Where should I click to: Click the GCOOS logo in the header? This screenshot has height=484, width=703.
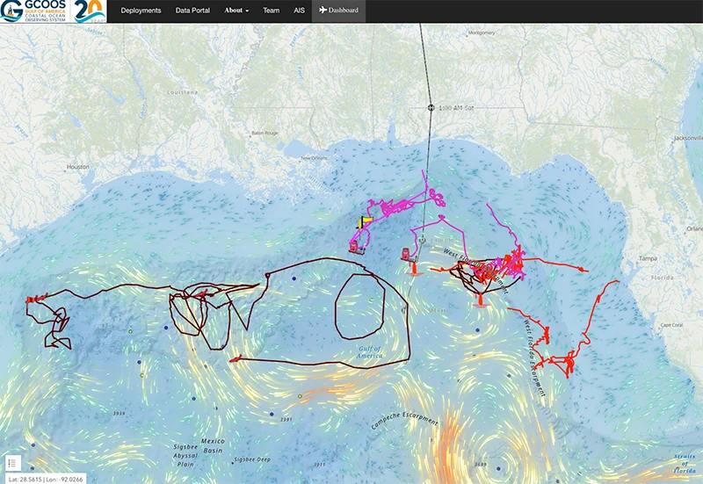[34, 11]
